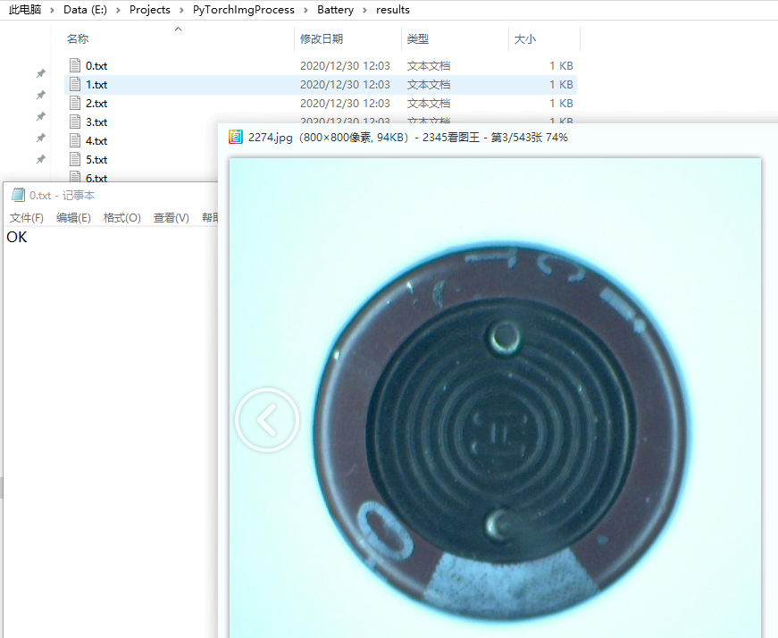Navigate to 此电脑 in the breadcrumb
Image resolution: width=778 pixels, height=638 pixels.
pyautogui.click(x=25, y=10)
